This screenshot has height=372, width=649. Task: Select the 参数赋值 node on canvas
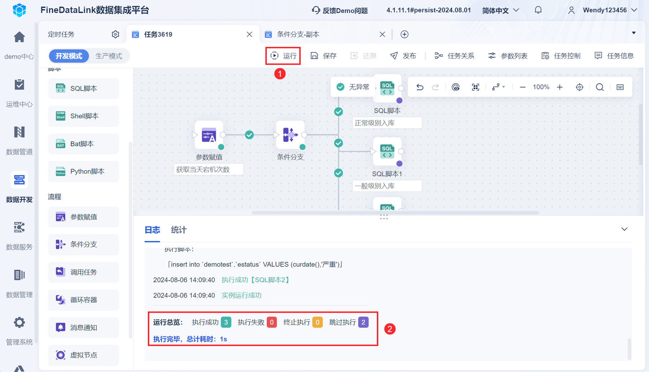[209, 135]
